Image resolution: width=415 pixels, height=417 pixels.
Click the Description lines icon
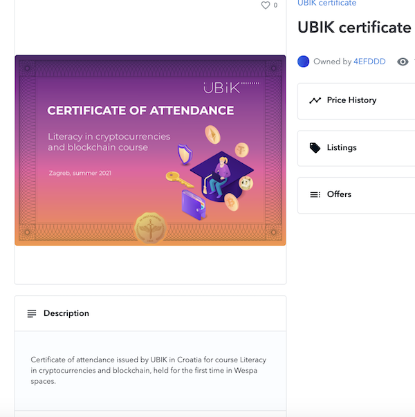[x=32, y=314]
